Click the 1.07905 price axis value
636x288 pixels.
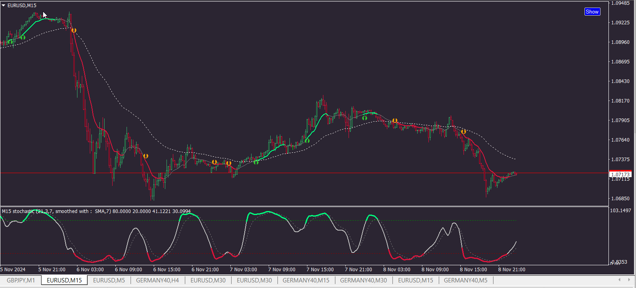pyautogui.click(x=620, y=120)
